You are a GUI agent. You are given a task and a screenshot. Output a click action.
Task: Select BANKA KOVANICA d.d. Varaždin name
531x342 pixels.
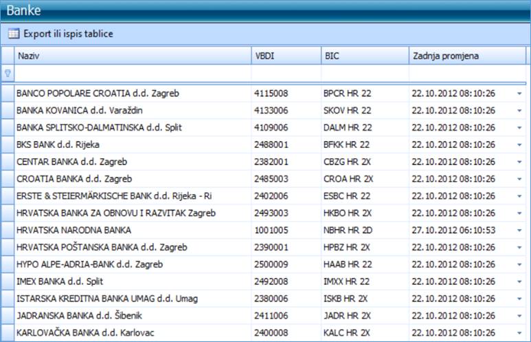click(x=79, y=110)
